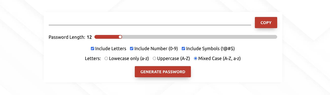The image size is (330, 95).
Task: Click the red COPY button
Action: point(266,23)
